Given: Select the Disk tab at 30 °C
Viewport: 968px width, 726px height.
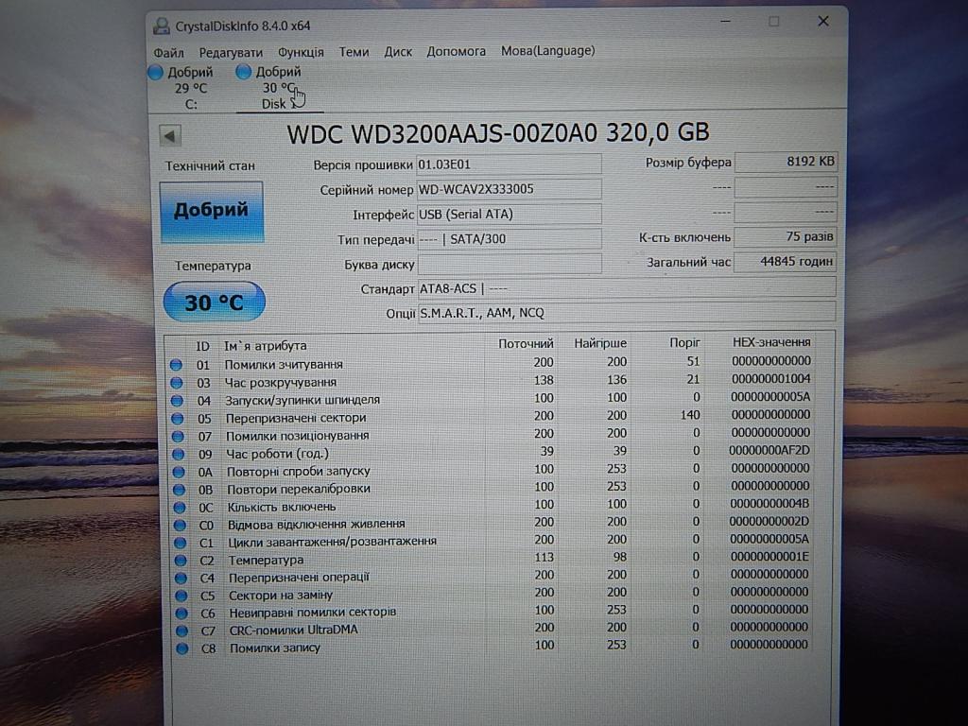Looking at the screenshot, I should (279, 88).
